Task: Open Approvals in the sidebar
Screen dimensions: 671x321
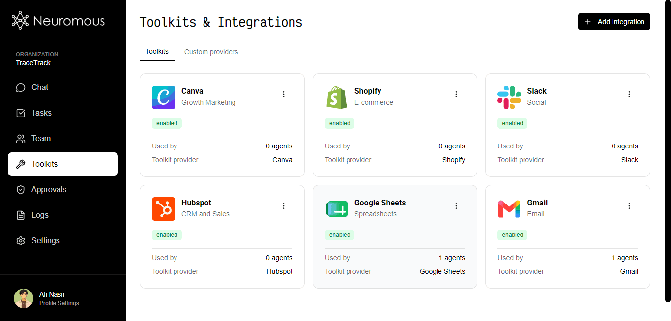Action: pos(63,190)
